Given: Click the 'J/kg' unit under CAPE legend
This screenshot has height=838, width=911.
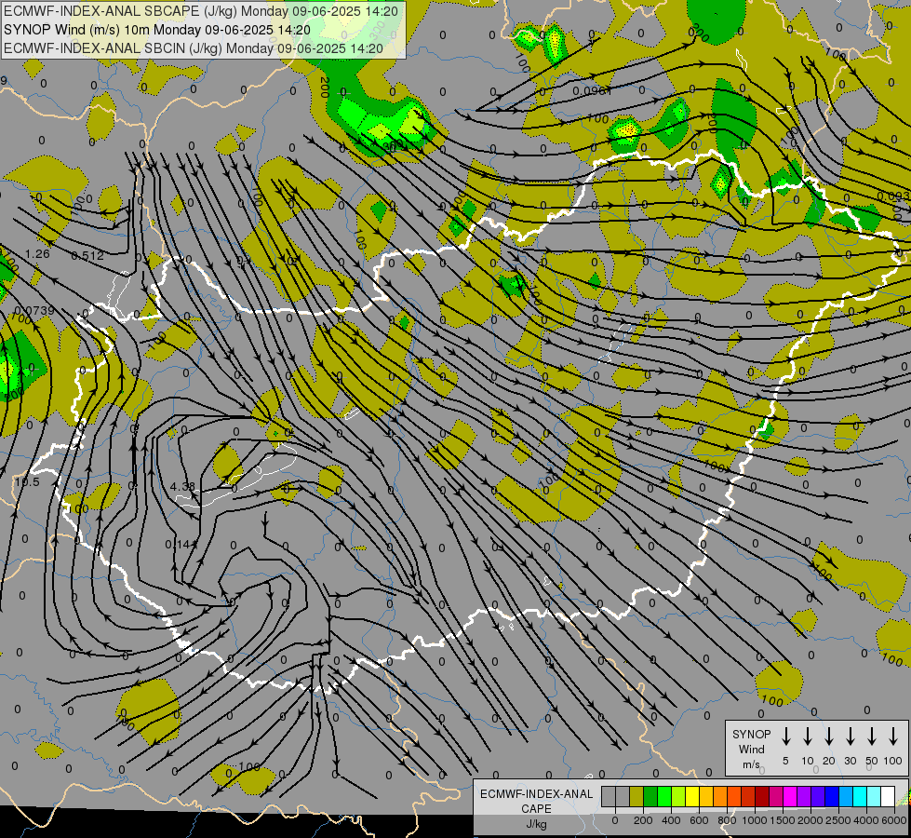Looking at the screenshot, I should coord(536,824).
